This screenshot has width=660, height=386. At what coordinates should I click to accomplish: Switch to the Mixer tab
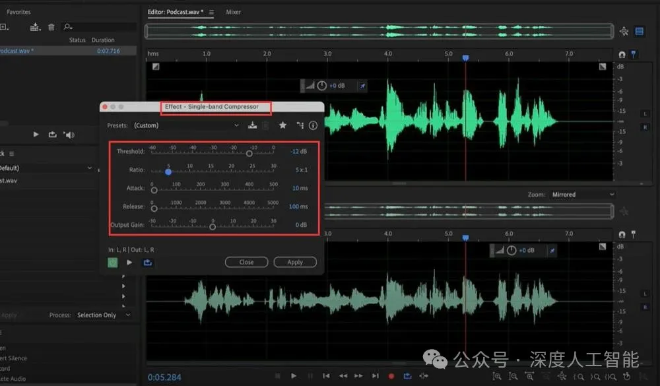[233, 12]
